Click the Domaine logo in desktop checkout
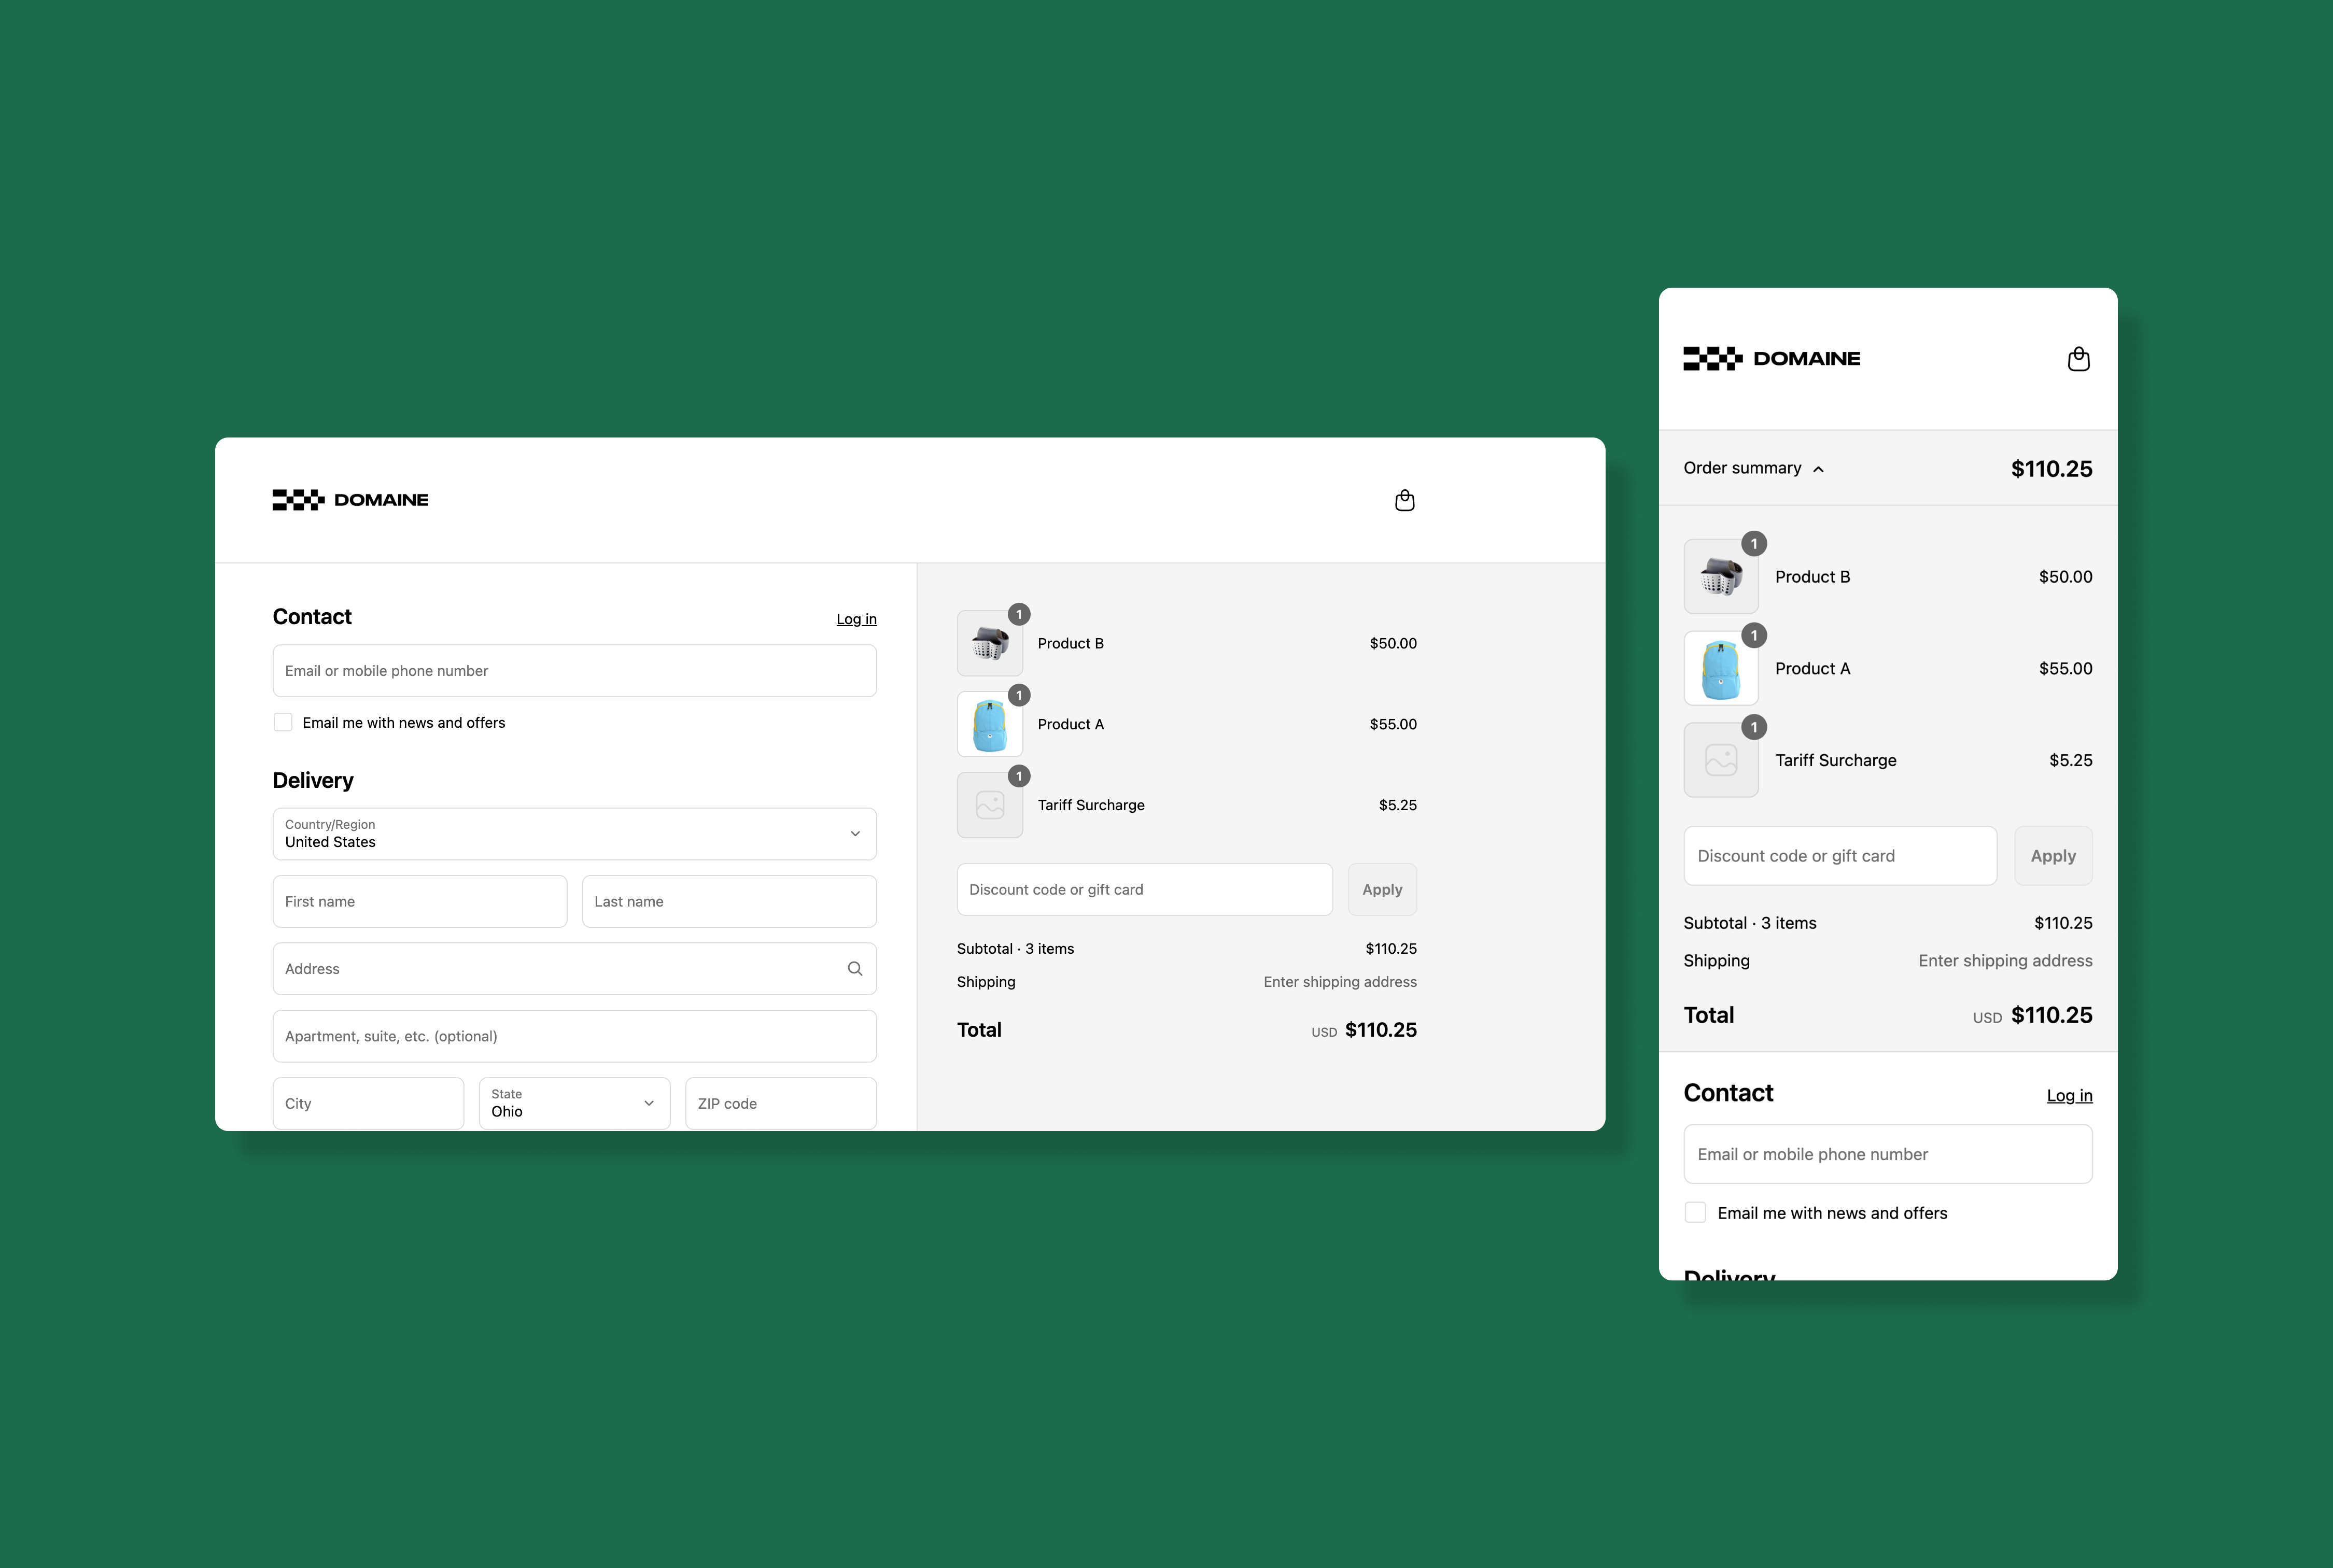Screen dimensions: 2333x1568 pos(350,500)
